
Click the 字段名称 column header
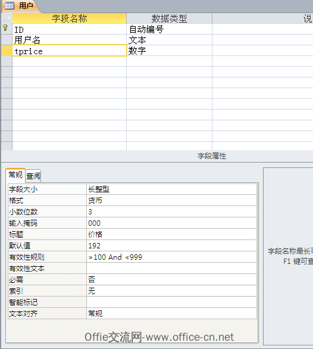coord(70,18)
